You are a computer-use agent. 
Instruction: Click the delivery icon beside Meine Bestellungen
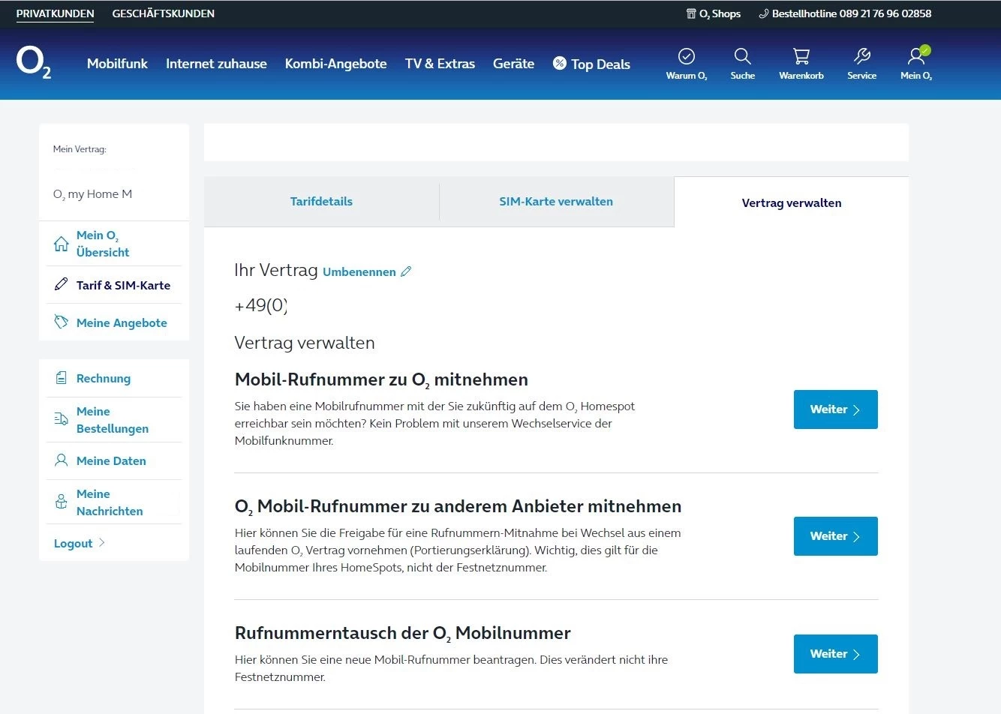(62, 419)
